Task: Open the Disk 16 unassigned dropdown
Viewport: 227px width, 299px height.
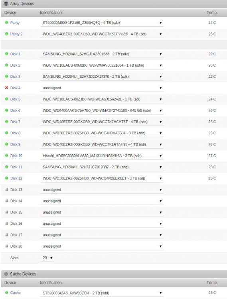Action: point(102,224)
